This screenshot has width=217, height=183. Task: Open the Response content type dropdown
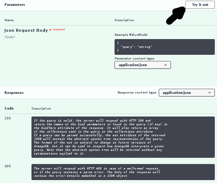click(187, 92)
